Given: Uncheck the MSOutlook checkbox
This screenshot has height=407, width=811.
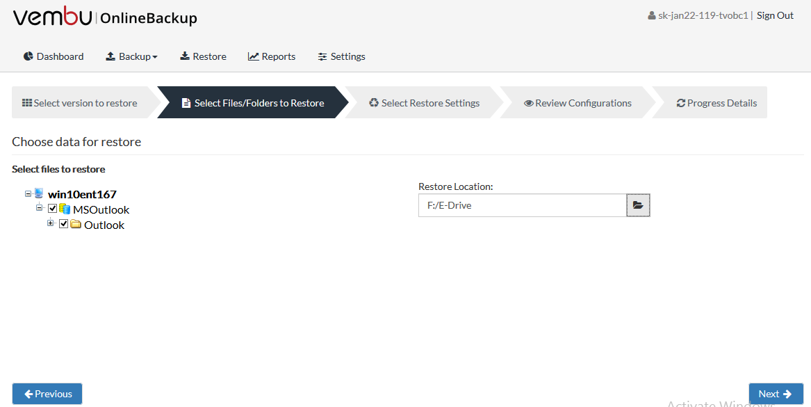Looking at the screenshot, I should coord(52,209).
